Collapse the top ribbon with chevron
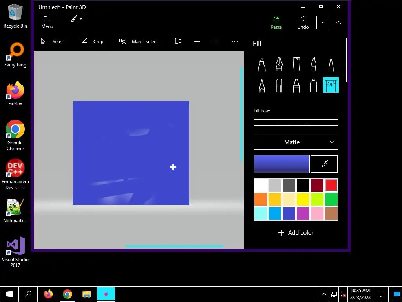The height and width of the screenshot is (302, 402). (338, 22)
